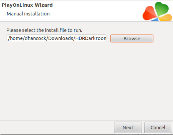Click the word 'installation' in the subtitle
Image resolution: width=173 pixels, height=135 pixels.
[37, 14]
